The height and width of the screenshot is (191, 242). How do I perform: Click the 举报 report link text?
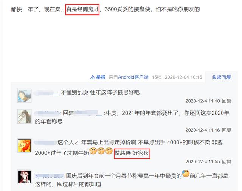(x=101, y=77)
